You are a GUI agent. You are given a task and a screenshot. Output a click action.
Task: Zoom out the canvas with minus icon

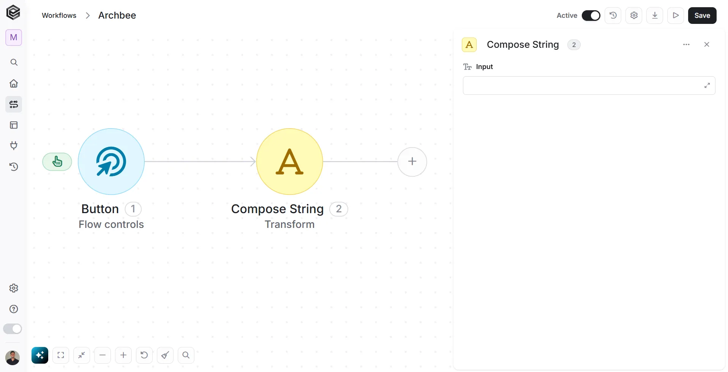coord(103,355)
